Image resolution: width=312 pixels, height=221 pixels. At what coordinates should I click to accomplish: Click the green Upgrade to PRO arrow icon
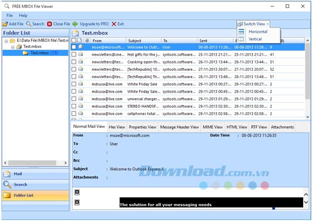75,24
